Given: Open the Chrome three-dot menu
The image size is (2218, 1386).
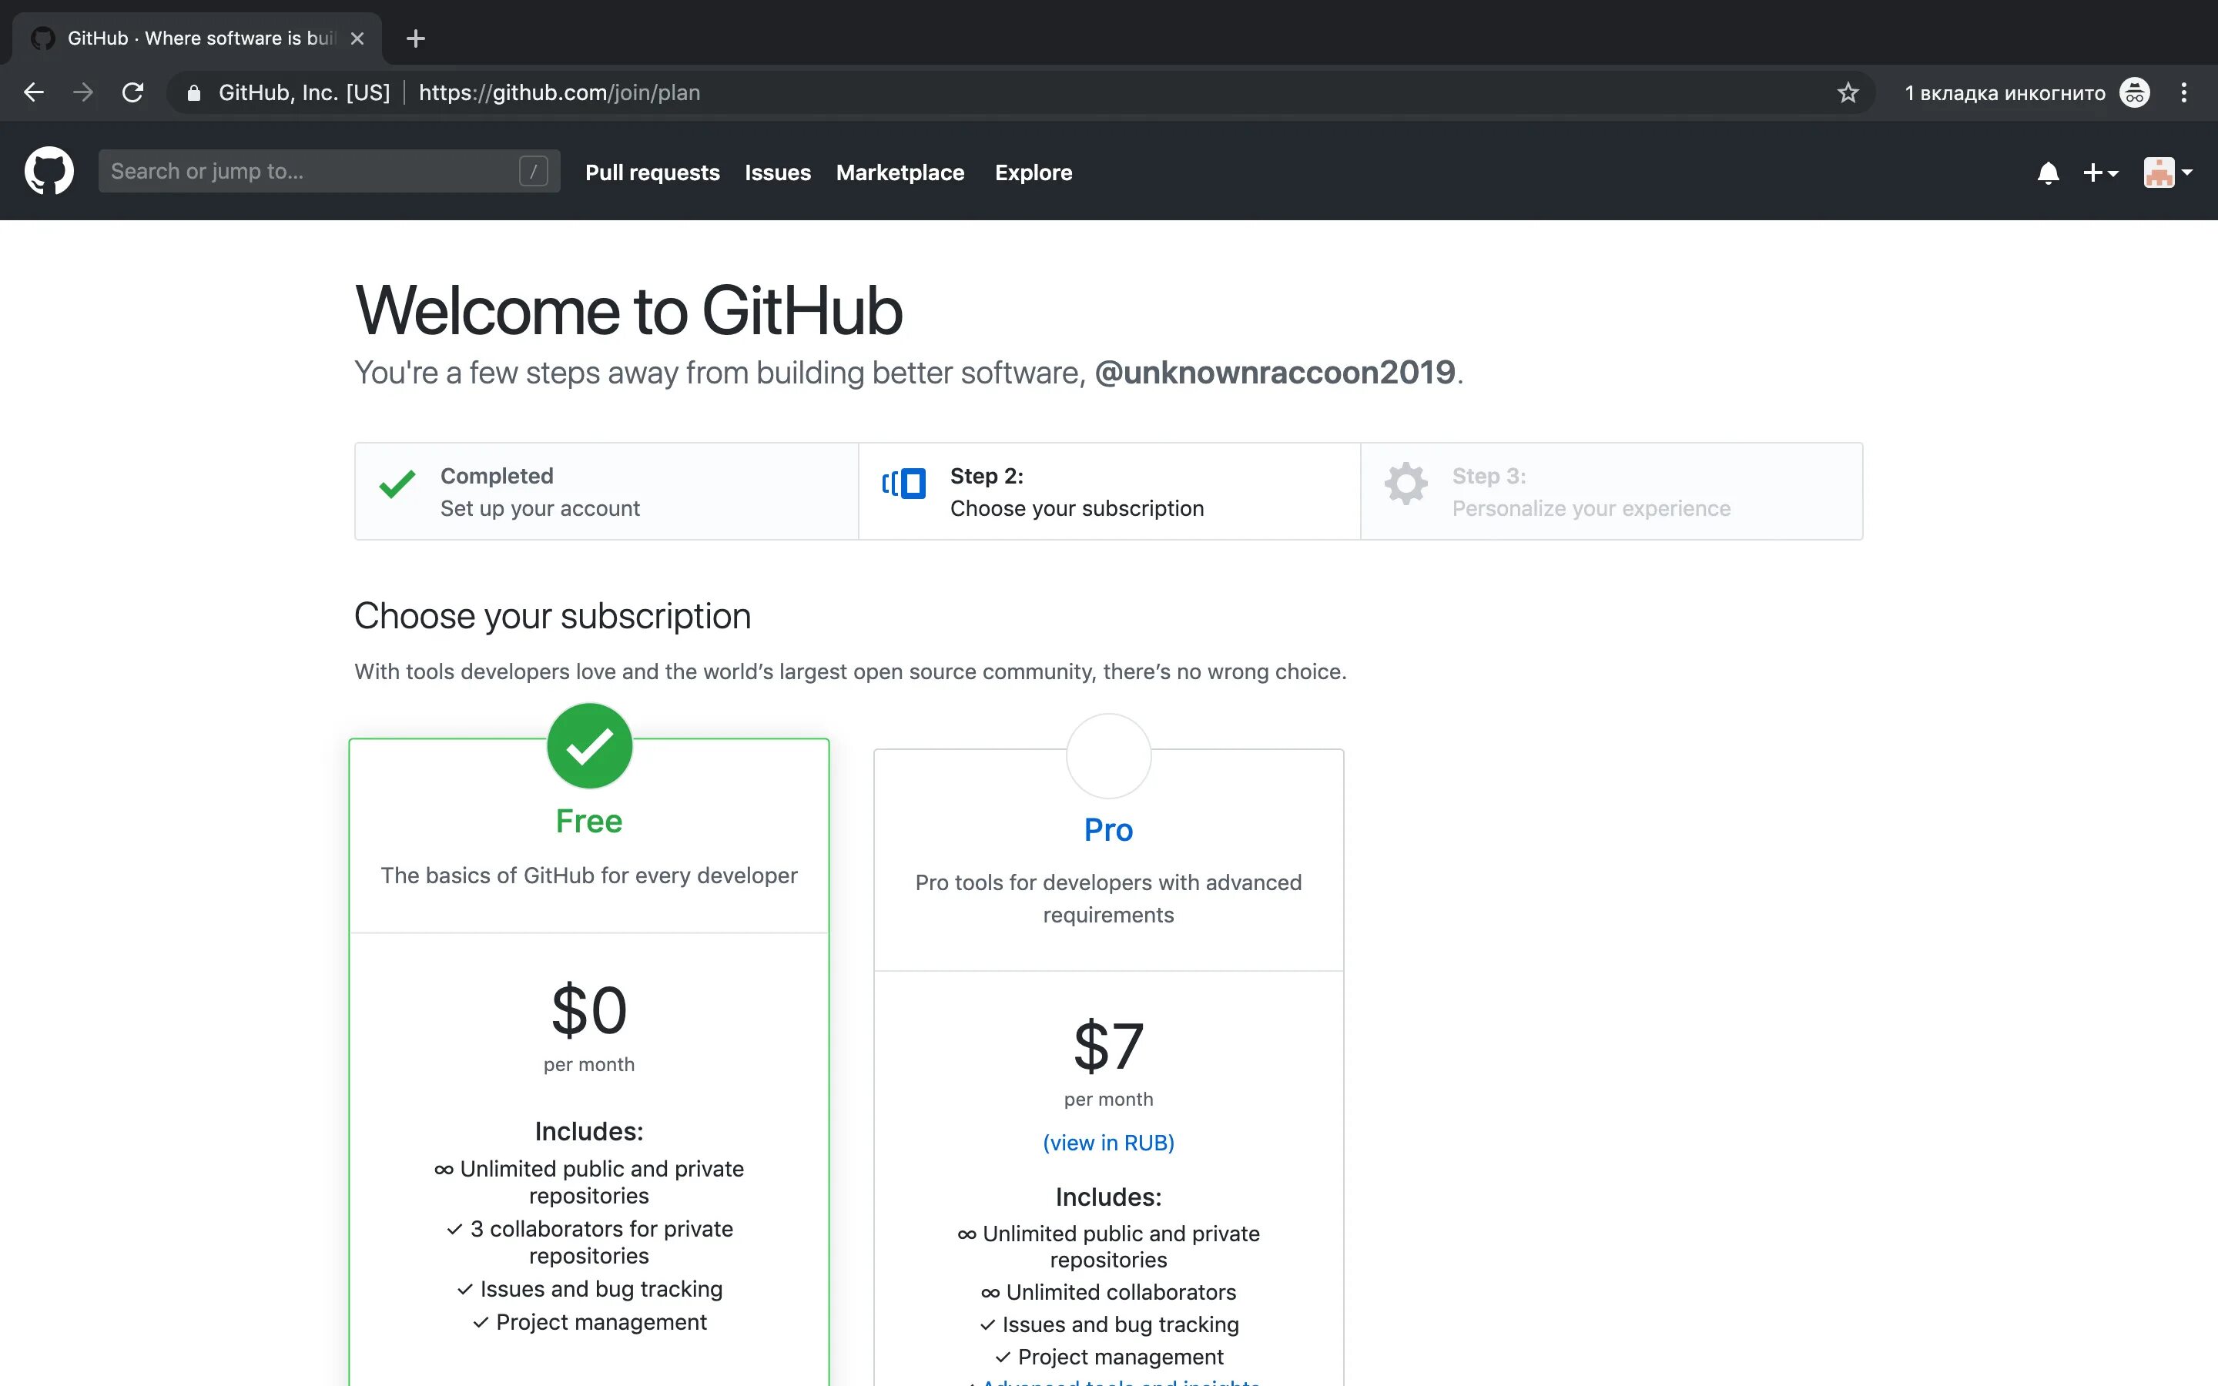Looking at the screenshot, I should (x=2184, y=92).
